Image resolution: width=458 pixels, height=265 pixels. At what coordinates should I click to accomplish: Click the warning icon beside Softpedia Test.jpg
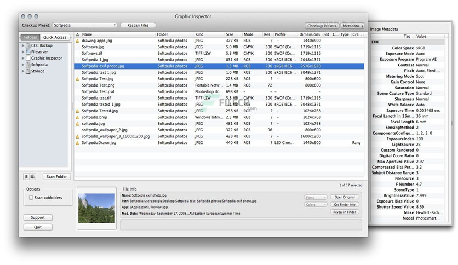coord(77,79)
